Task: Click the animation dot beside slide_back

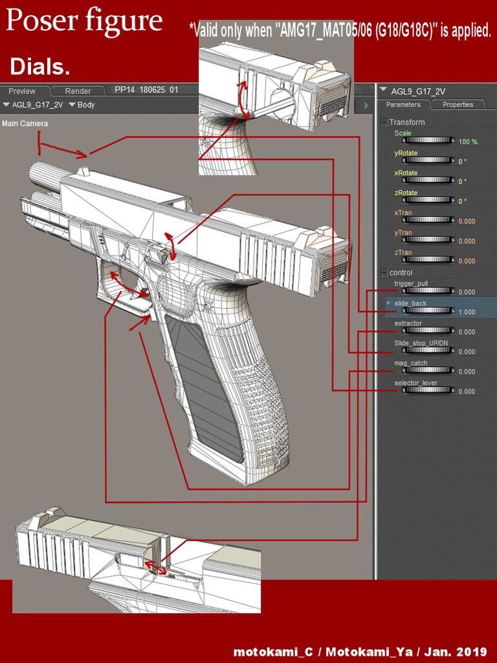Action: (x=388, y=303)
